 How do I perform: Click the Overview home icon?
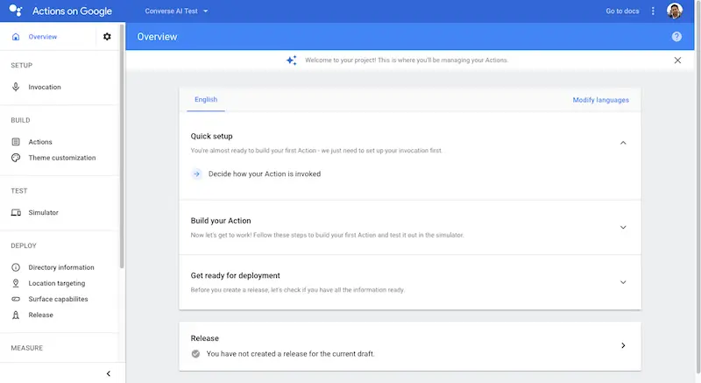point(16,37)
